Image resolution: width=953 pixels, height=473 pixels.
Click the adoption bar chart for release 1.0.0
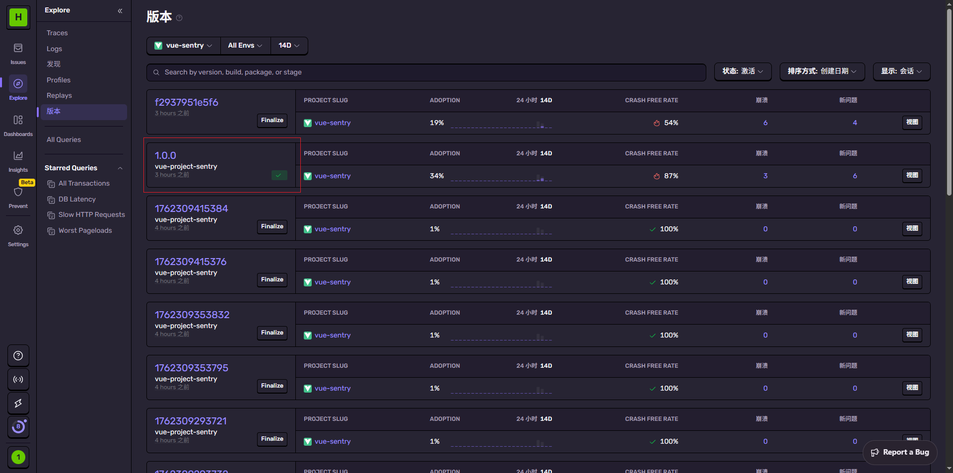501,177
